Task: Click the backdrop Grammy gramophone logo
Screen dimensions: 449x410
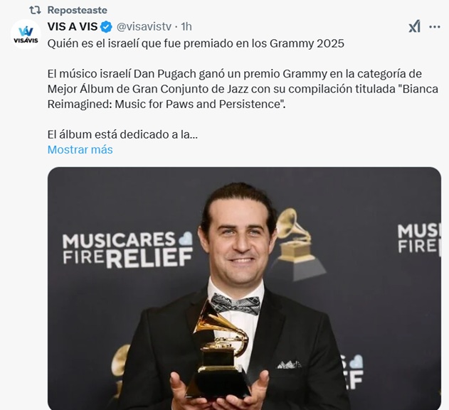Action: [298, 244]
